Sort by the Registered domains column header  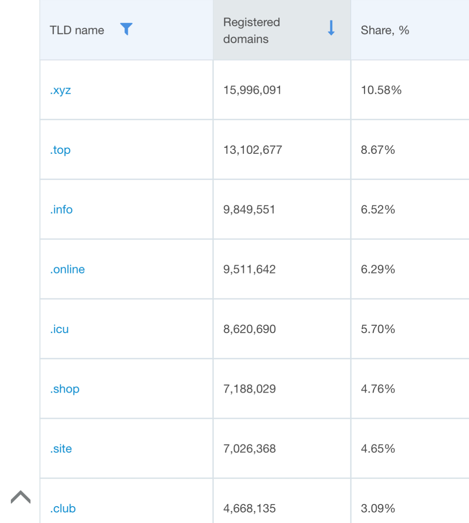point(252,30)
